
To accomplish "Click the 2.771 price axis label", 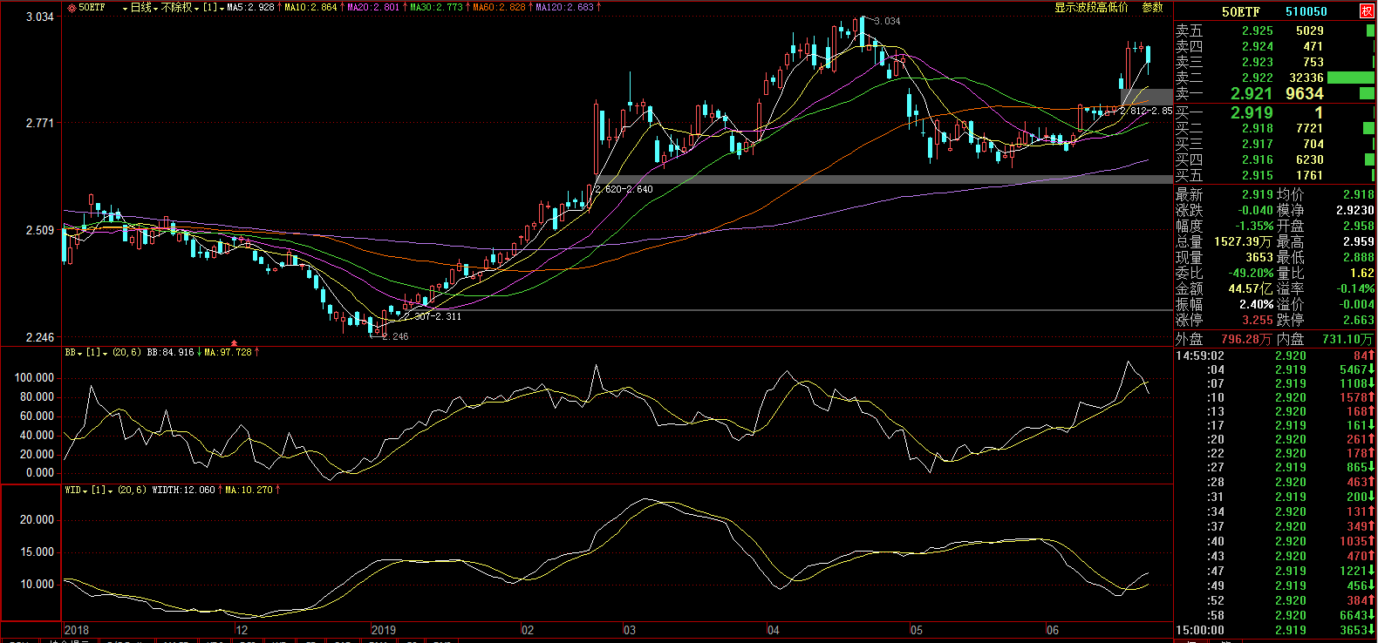I will [39, 123].
